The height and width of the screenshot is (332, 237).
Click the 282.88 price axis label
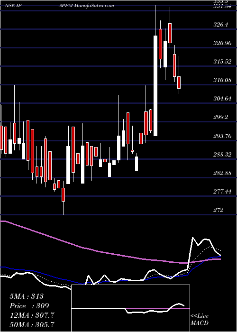[x=223, y=173]
